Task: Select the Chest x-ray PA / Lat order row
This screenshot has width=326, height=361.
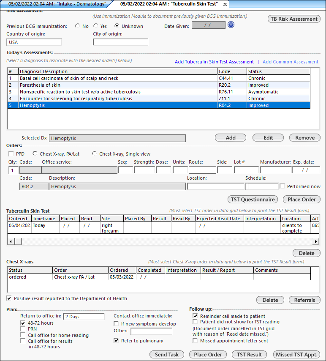Action: (x=159, y=277)
